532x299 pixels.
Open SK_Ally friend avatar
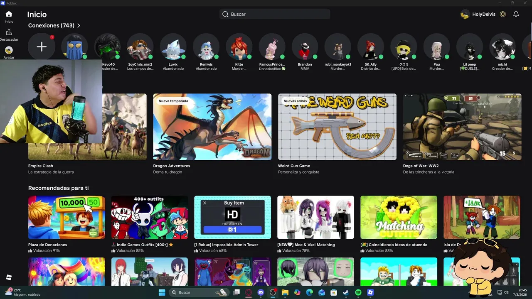(371, 47)
